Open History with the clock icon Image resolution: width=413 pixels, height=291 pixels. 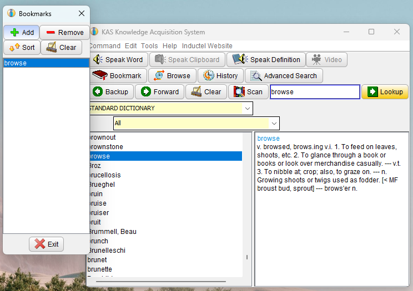coord(220,76)
